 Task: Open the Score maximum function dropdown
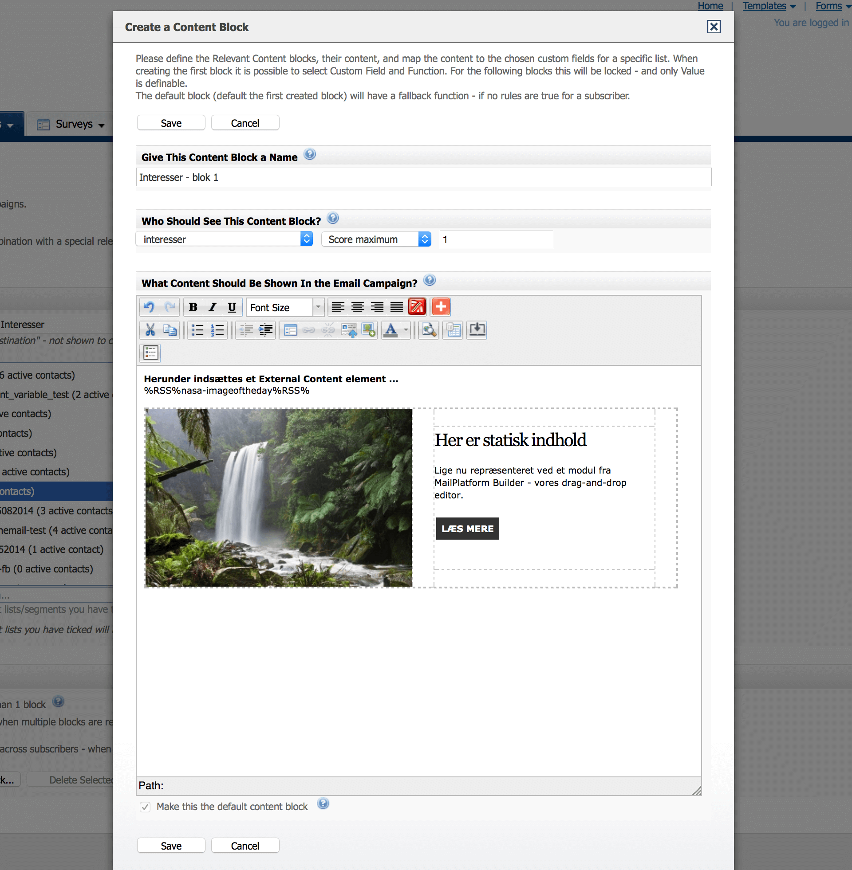tap(376, 239)
